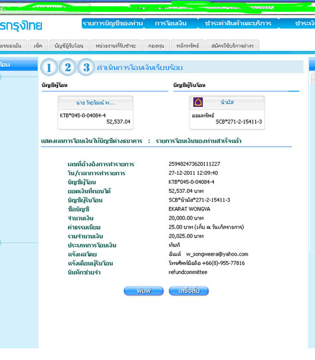The width and height of the screenshot is (315, 360).
Task: Click heading ดำเนินการโอนเงินเรียบร้อย
Action: click(x=139, y=67)
